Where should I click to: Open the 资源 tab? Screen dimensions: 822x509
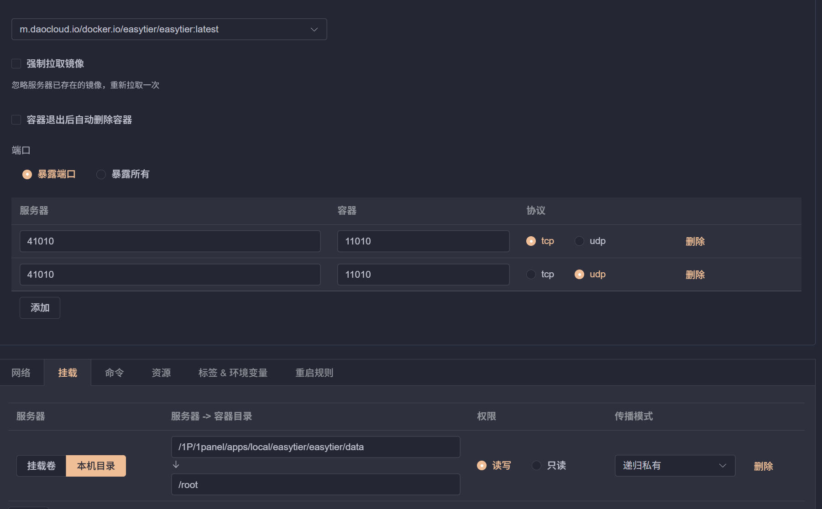[x=161, y=373]
